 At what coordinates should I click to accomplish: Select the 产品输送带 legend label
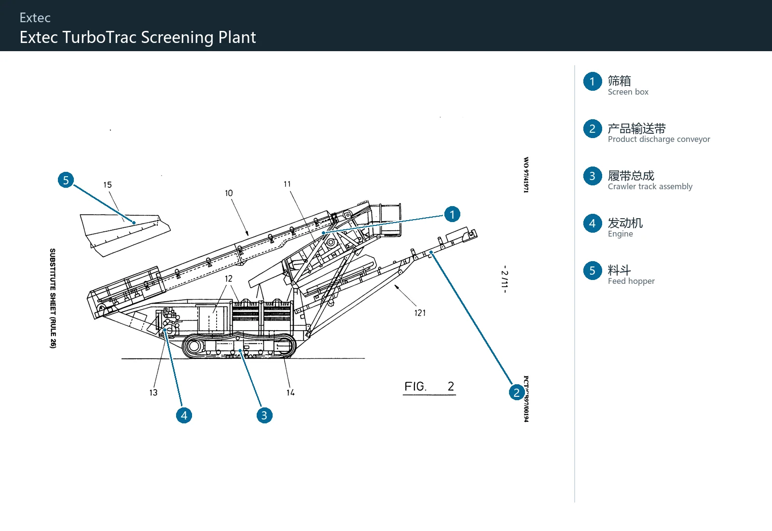click(636, 128)
